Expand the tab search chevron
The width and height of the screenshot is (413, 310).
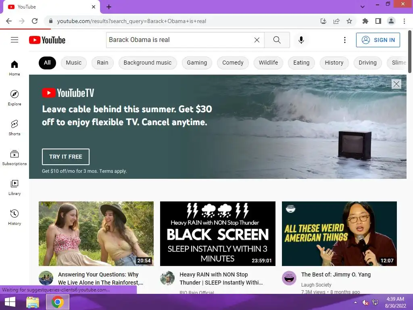(x=363, y=7)
